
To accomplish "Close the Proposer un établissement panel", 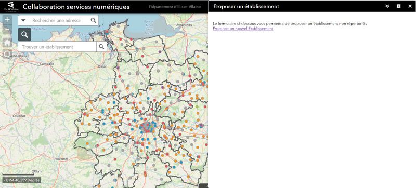I will coord(410,6).
